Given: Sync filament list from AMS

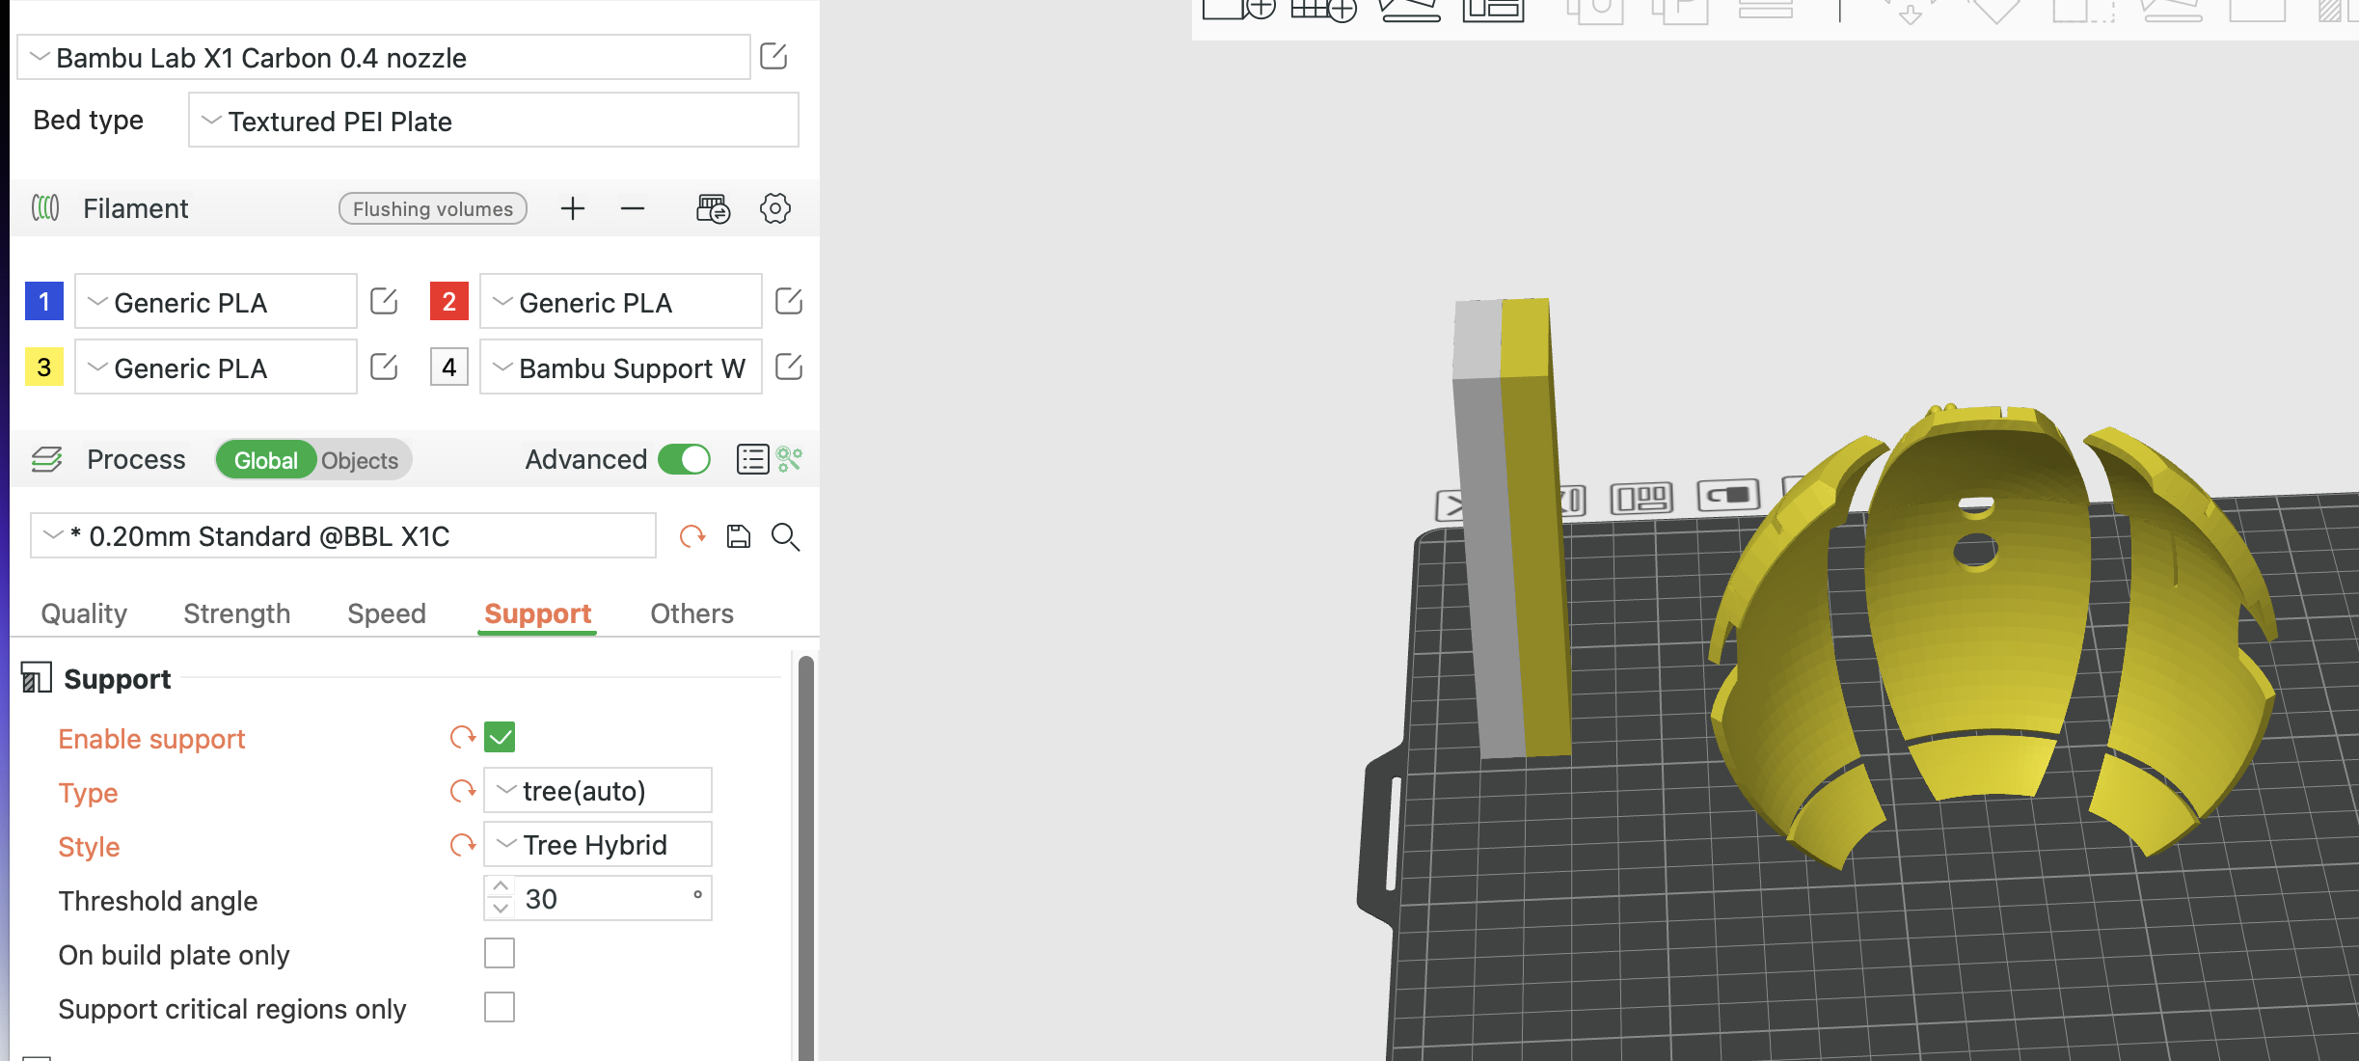Looking at the screenshot, I should point(713,207).
